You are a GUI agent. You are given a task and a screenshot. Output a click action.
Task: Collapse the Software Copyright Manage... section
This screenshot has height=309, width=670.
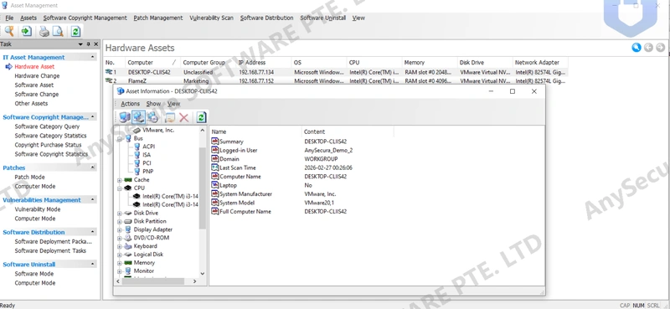(x=93, y=117)
